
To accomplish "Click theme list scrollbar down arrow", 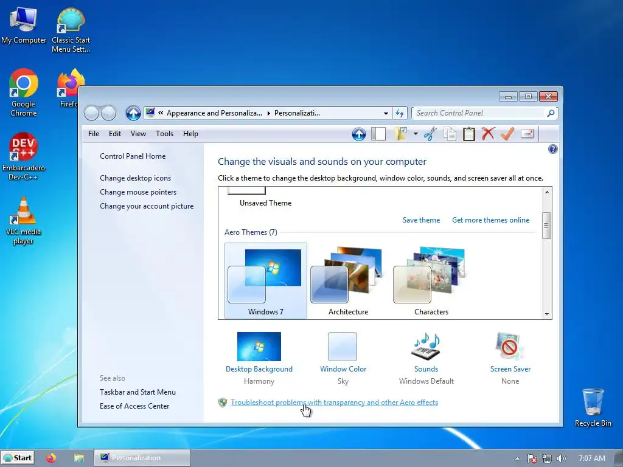I will point(547,314).
